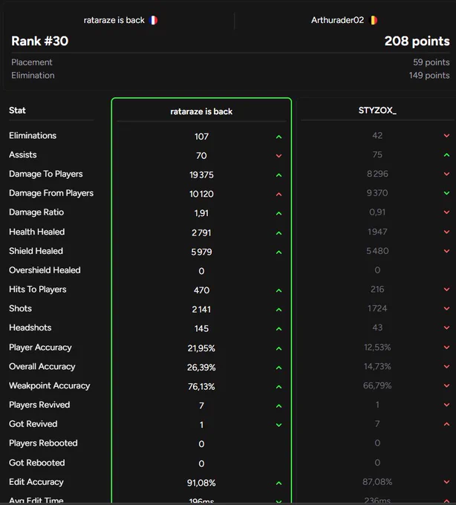Viewport: 456px width, 505px height.
Task: Click the green up arrow beside Eliminations 107
Action: (x=279, y=137)
